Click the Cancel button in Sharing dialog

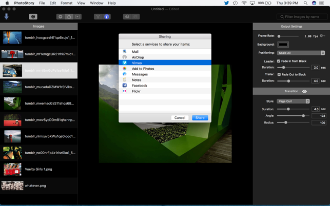pos(180,117)
